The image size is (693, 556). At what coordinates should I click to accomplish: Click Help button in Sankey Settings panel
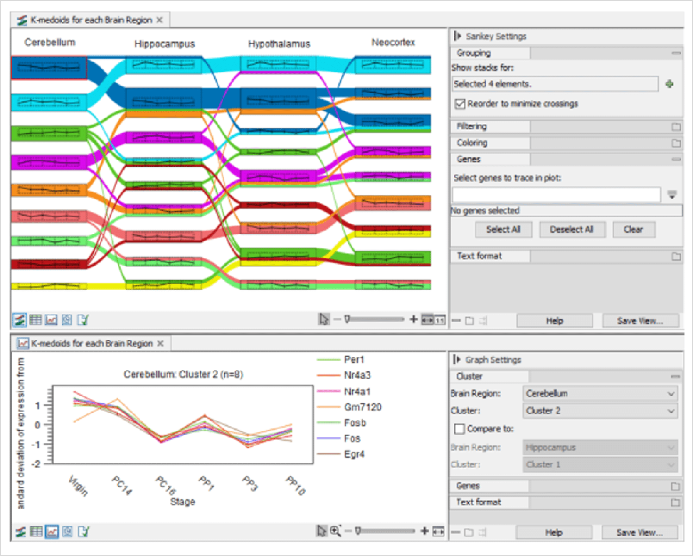coord(555,321)
